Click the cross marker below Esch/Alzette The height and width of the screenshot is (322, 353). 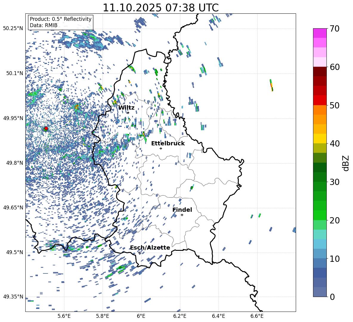[x=139, y=253]
